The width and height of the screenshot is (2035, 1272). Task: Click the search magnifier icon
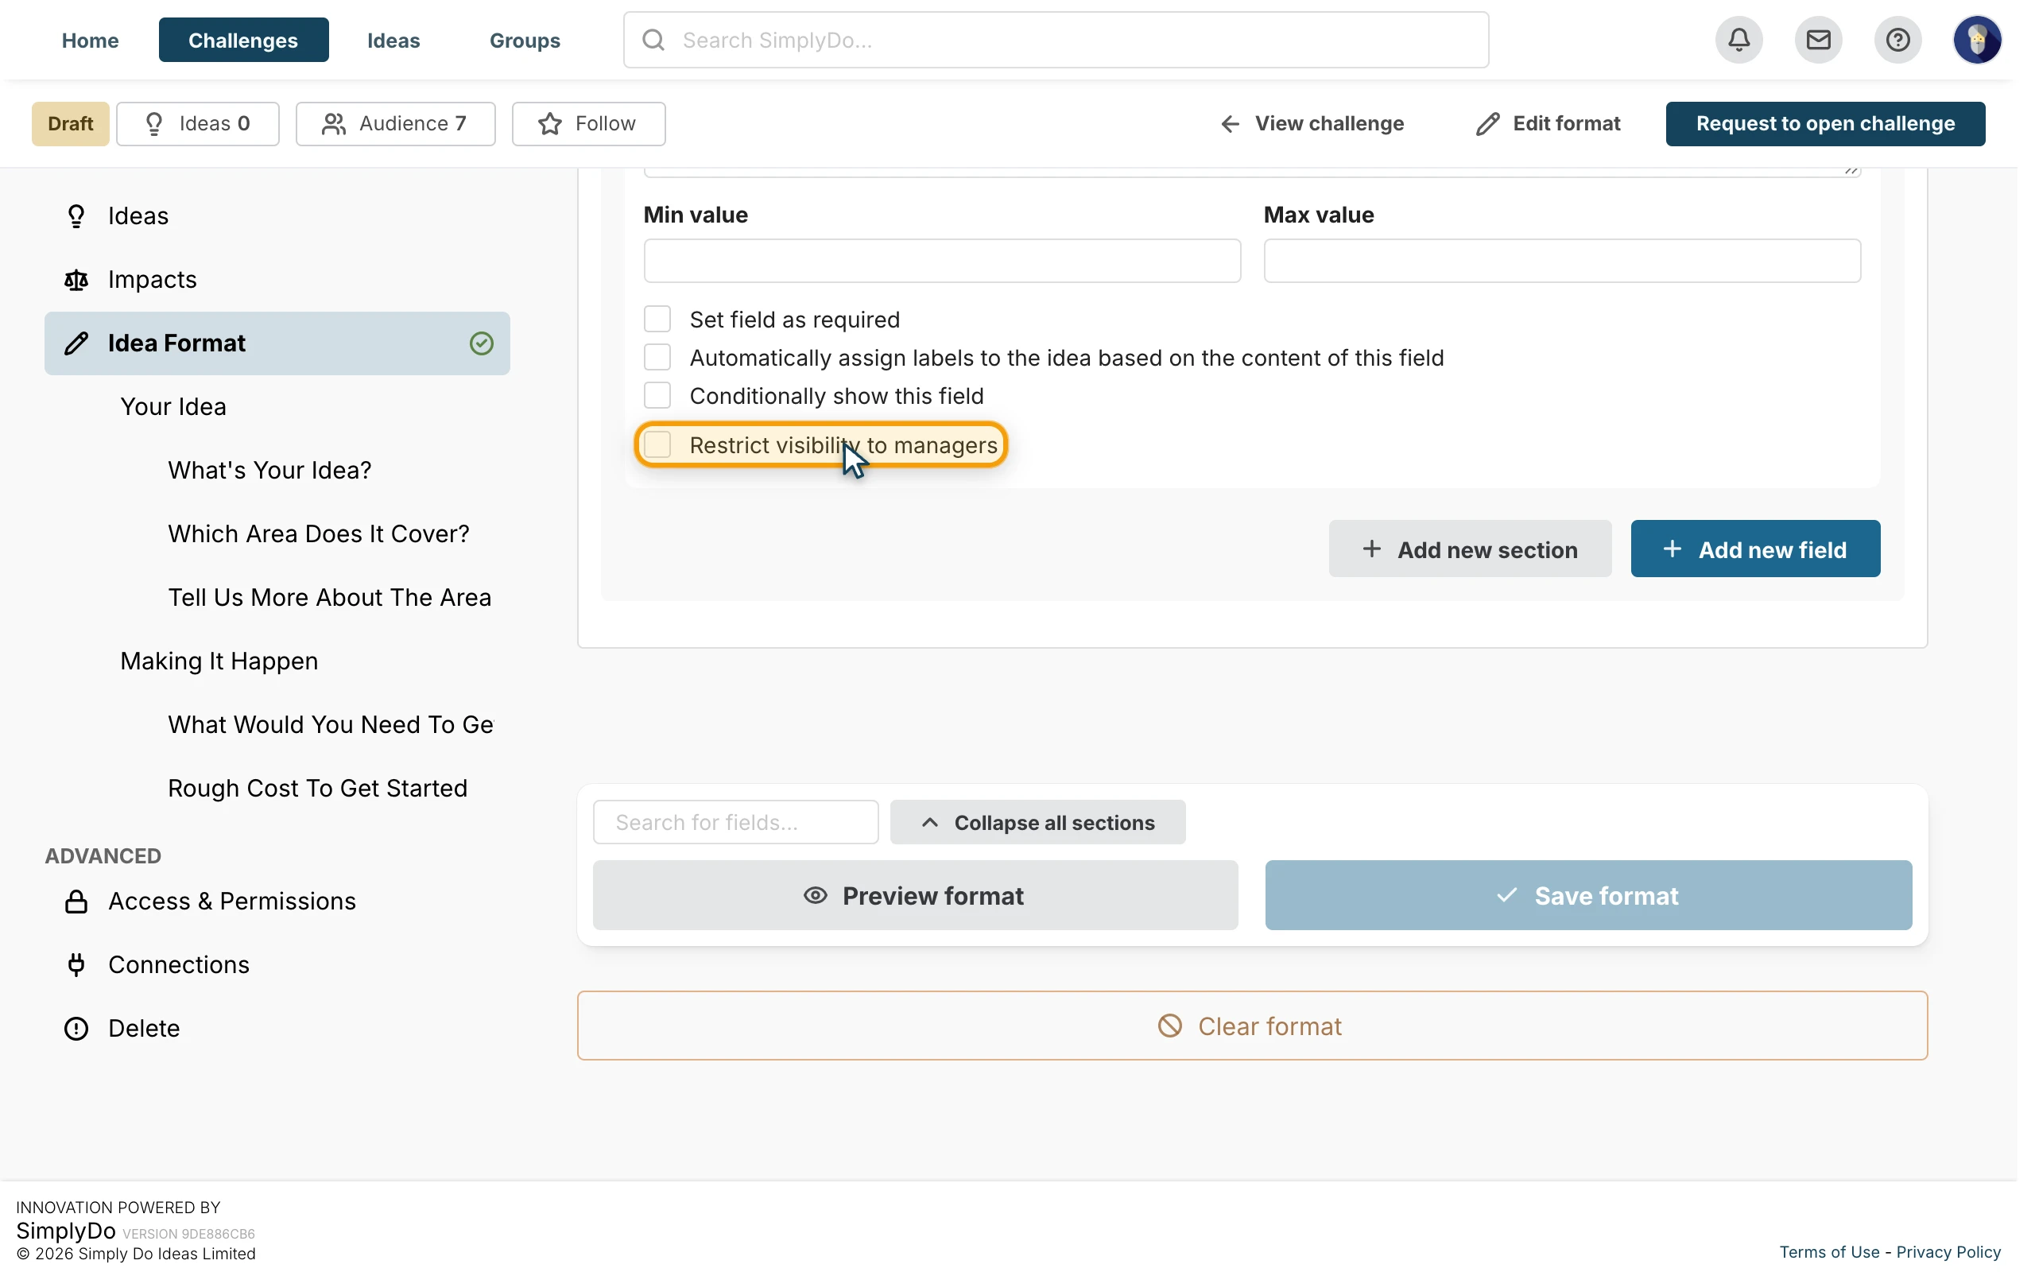[x=653, y=40]
